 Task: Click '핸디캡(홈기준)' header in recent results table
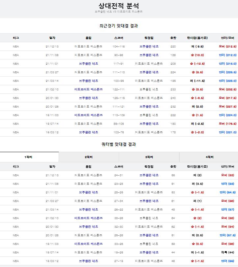point(197,38)
